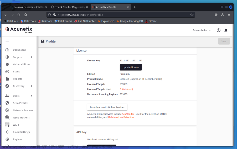
Task: Click the Discovery compass icon
Action: point(7,86)
